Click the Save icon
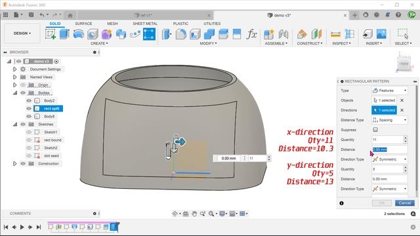Image resolution: width=420 pixels, height=236 pixels. [31, 15]
